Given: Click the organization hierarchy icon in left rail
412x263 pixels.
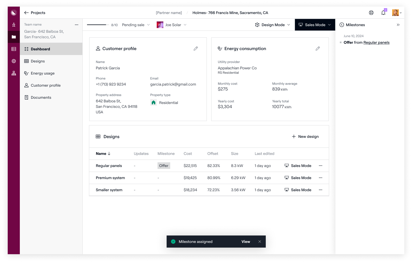Looking at the screenshot, I should pos(14,73).
